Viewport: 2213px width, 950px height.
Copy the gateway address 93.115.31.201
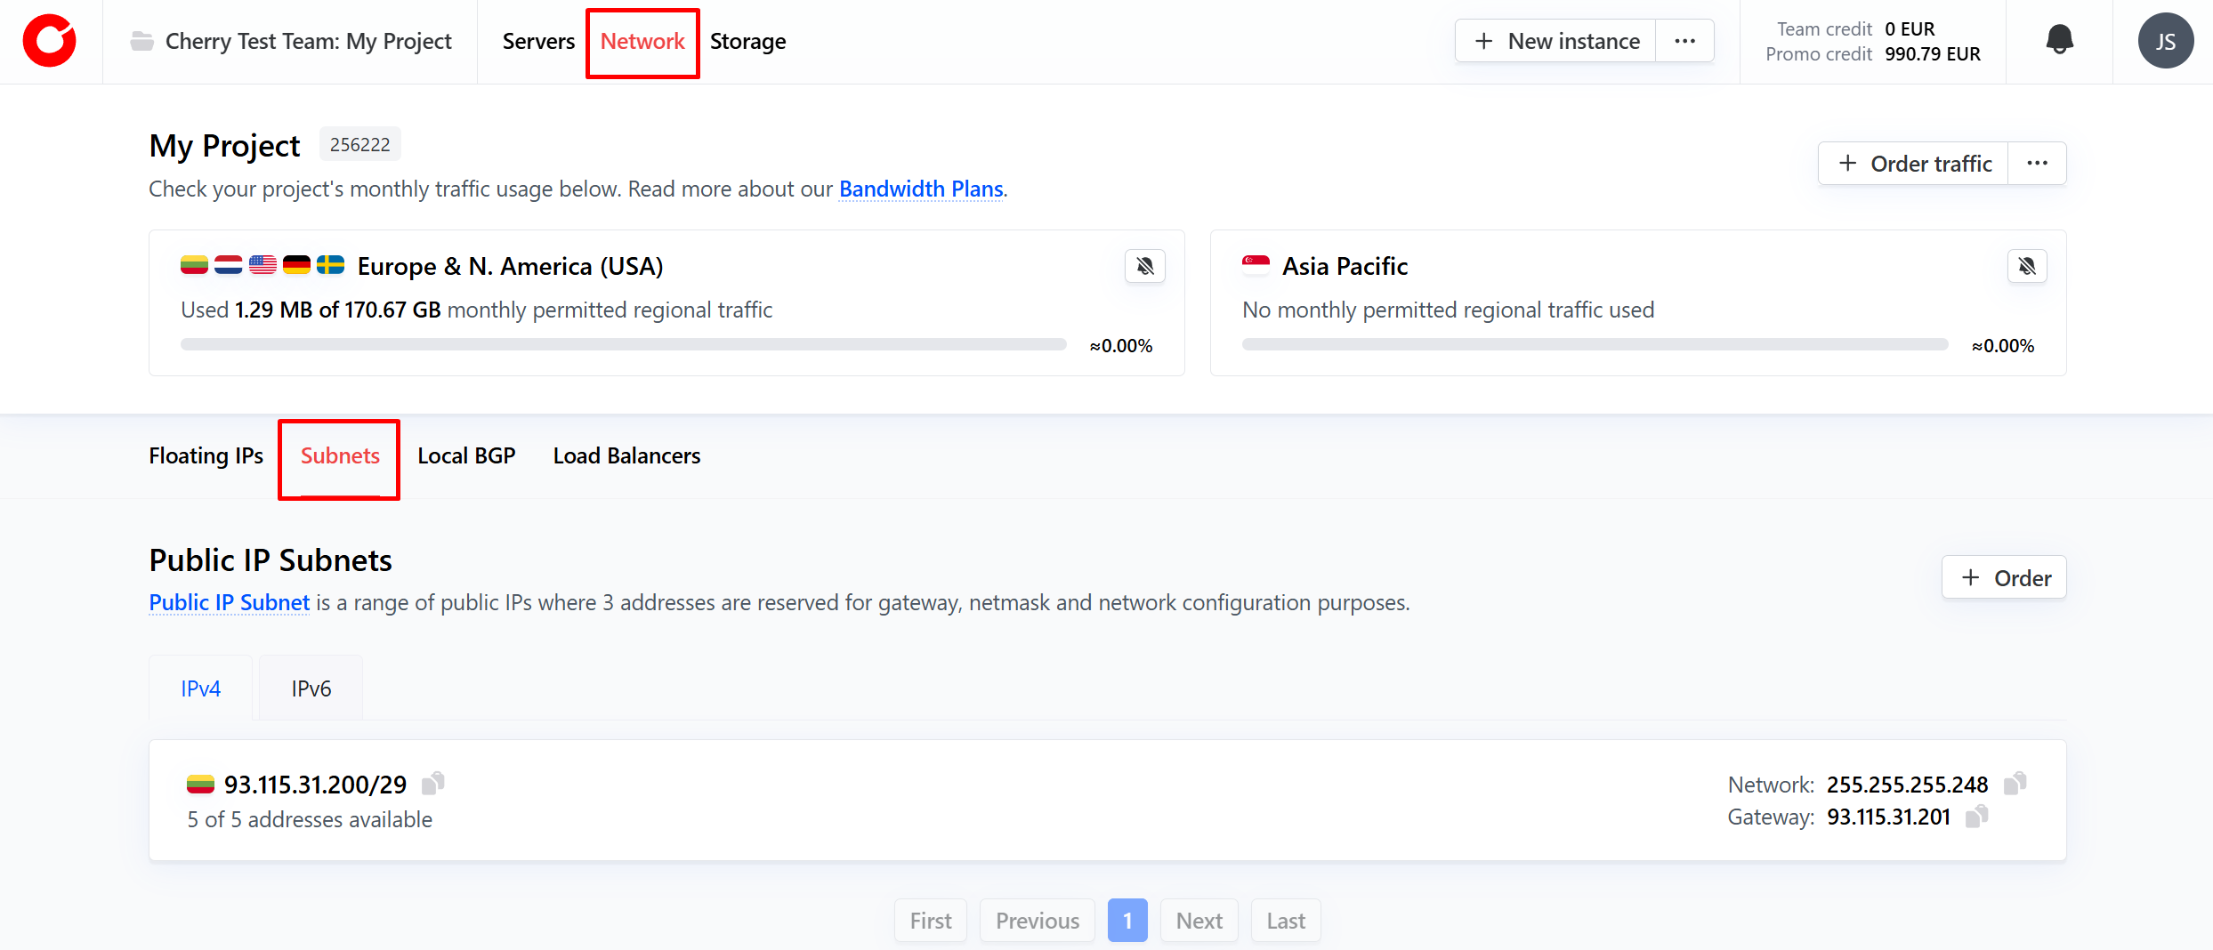pos(1976,817)
